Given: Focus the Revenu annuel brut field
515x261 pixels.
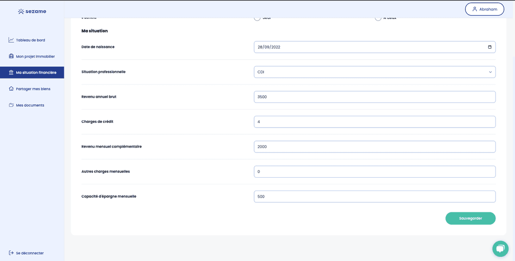Looking at the screenshot, I should coord(374,97).
